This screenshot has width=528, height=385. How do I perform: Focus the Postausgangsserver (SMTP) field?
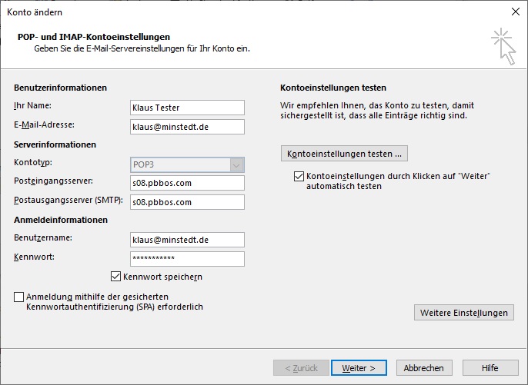coord(188,202)
